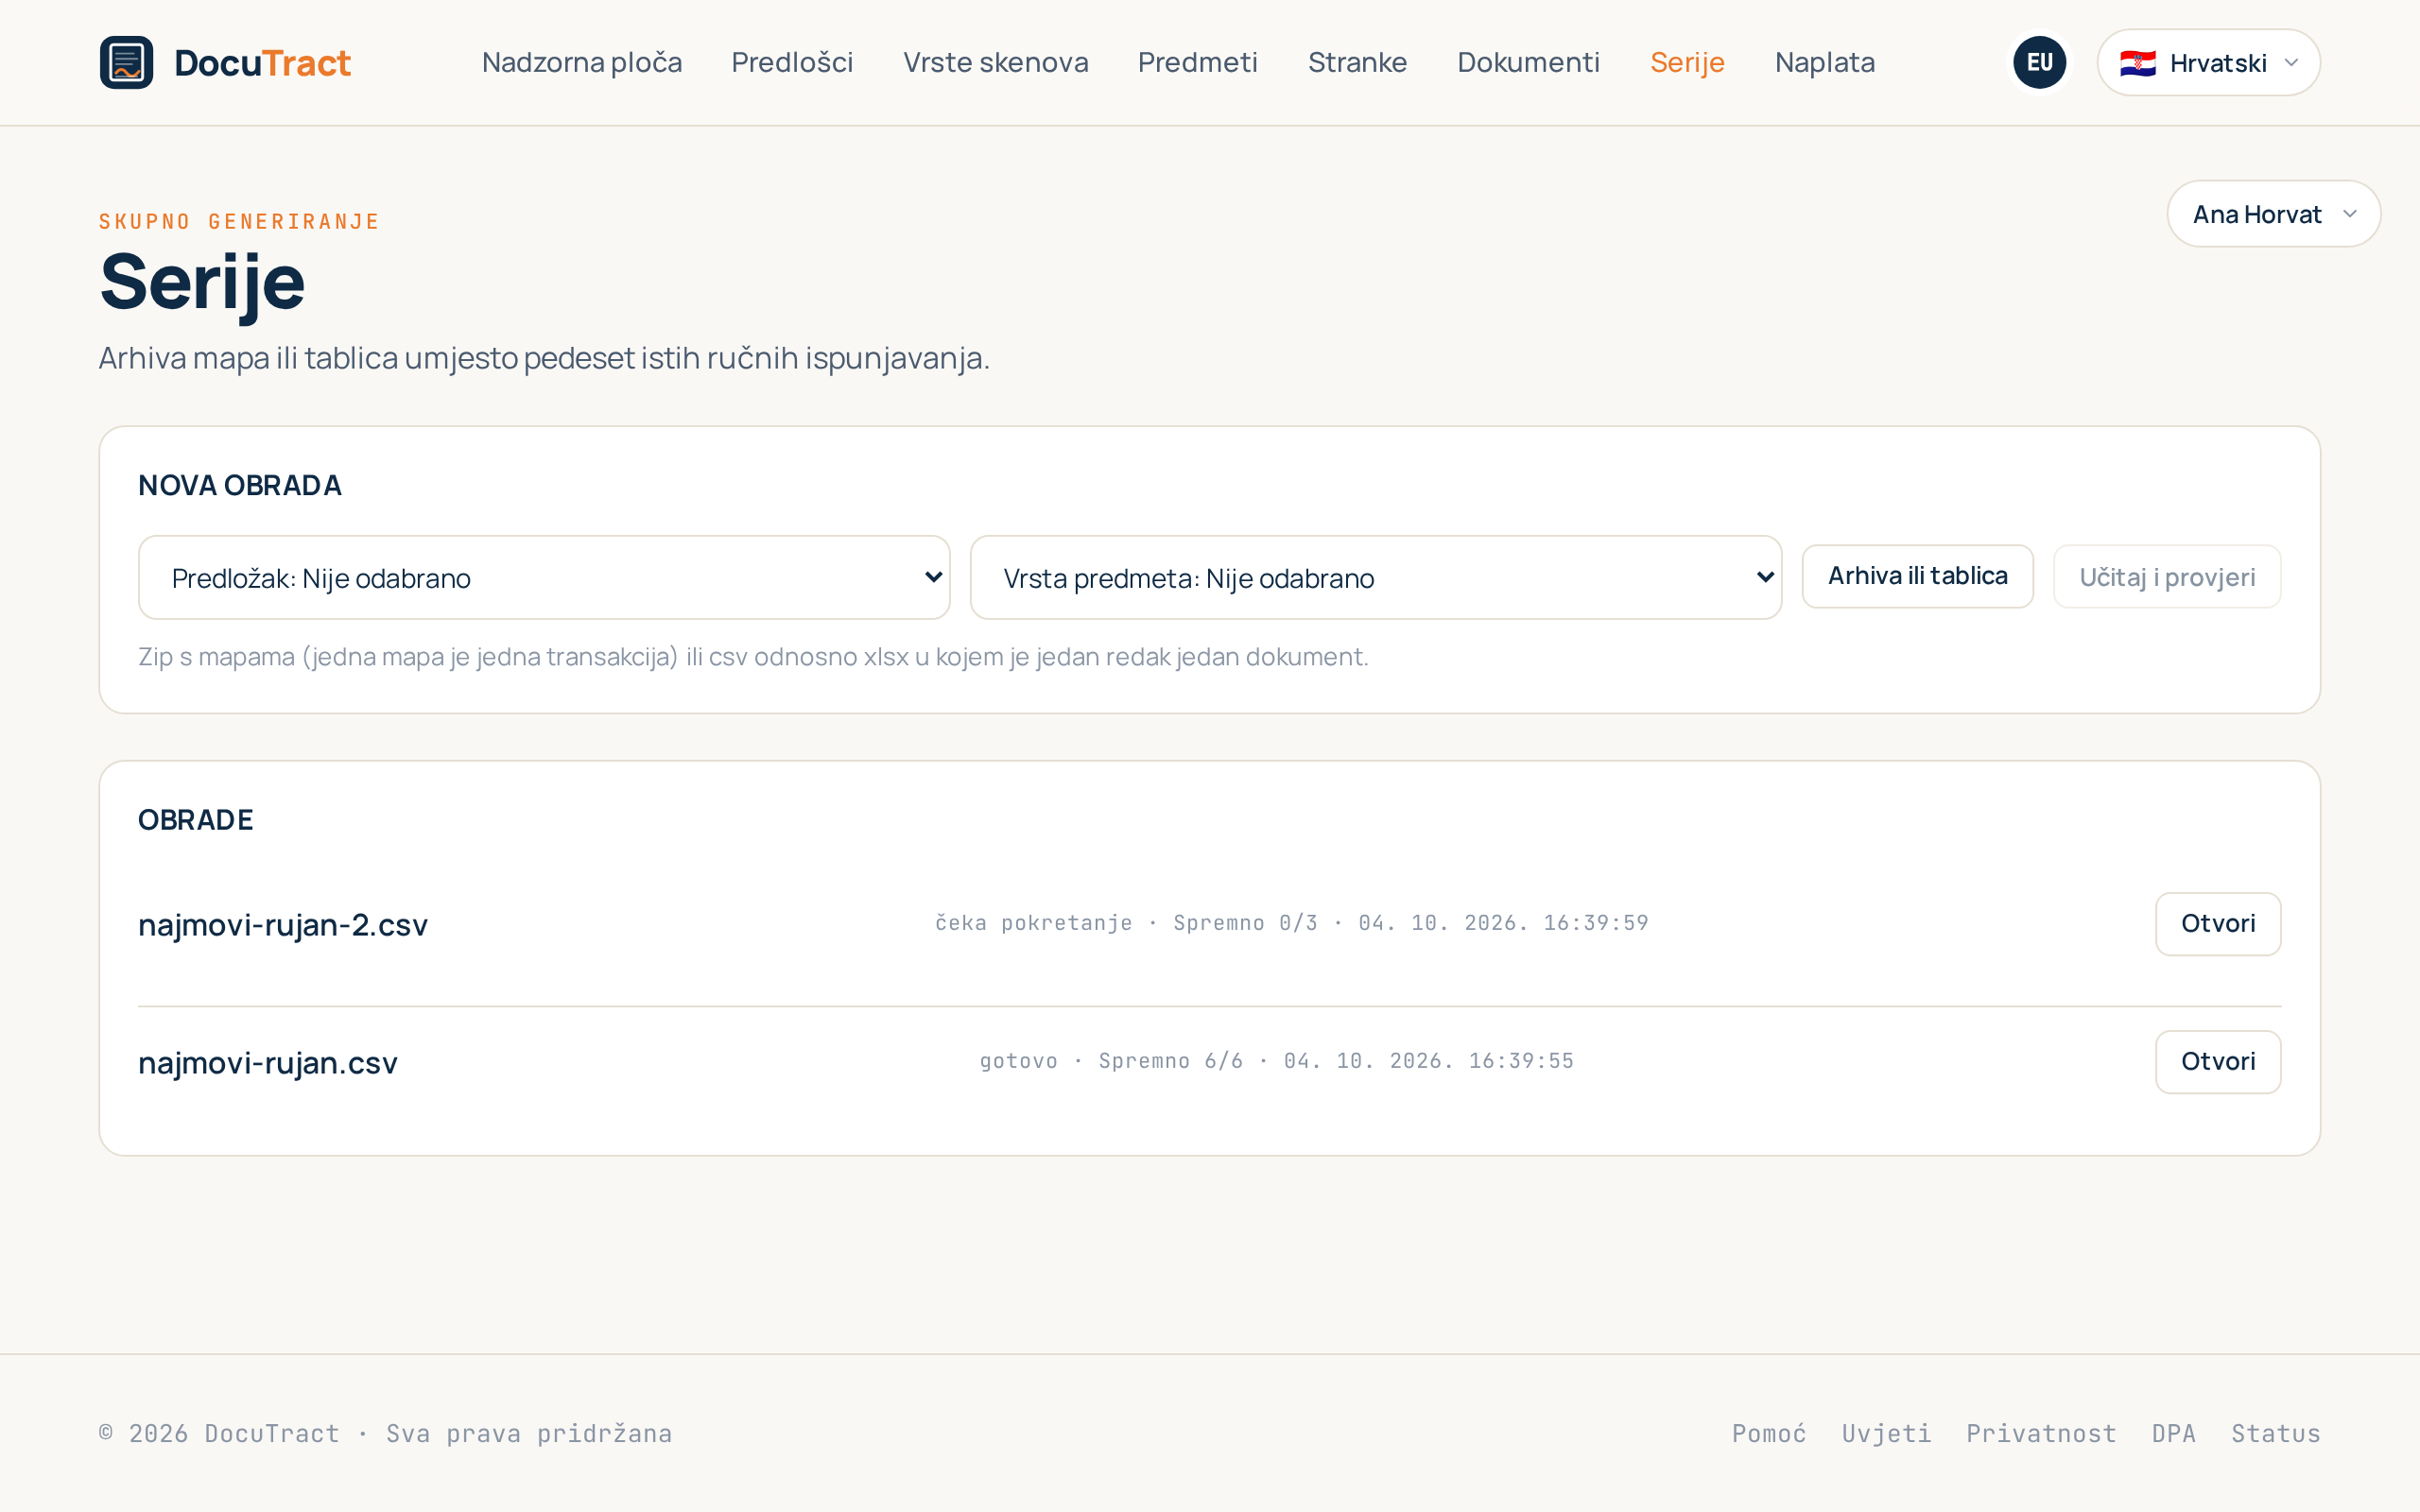Open the DPA footer link
The height and width of the screenshot is (1512, 2420).
[2173, 1433]
